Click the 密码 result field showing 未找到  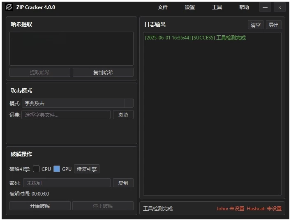tap(67, 183)
